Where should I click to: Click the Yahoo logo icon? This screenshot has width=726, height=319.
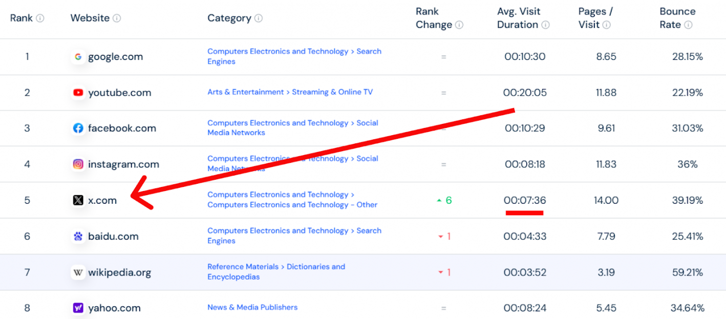coord(78,308)
